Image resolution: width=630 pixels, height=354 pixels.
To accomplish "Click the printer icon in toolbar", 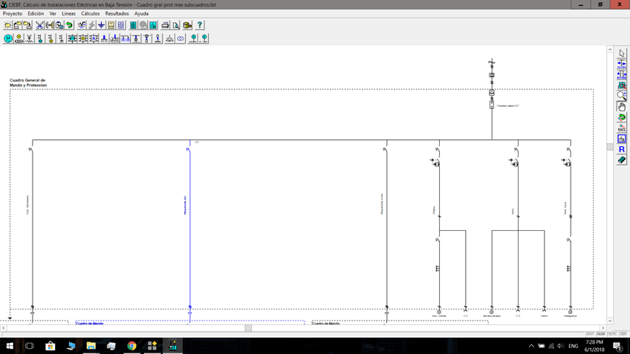I will [165, 25].
